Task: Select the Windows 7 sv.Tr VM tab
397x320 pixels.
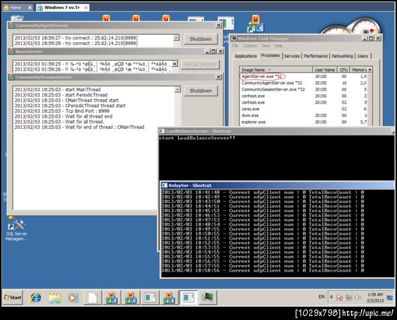Action: click(x=62, y=7)
